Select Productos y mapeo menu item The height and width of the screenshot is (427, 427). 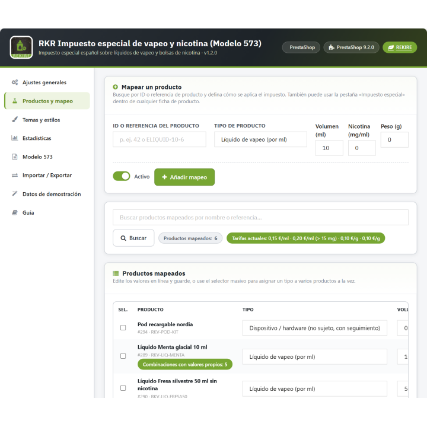tap(47, 101)
